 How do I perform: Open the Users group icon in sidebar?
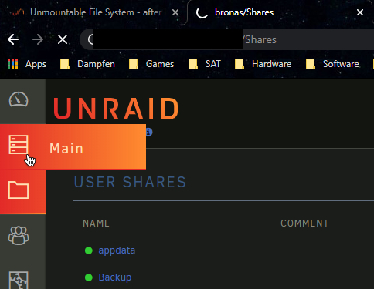pyautogui.click(x=19, y=235)
